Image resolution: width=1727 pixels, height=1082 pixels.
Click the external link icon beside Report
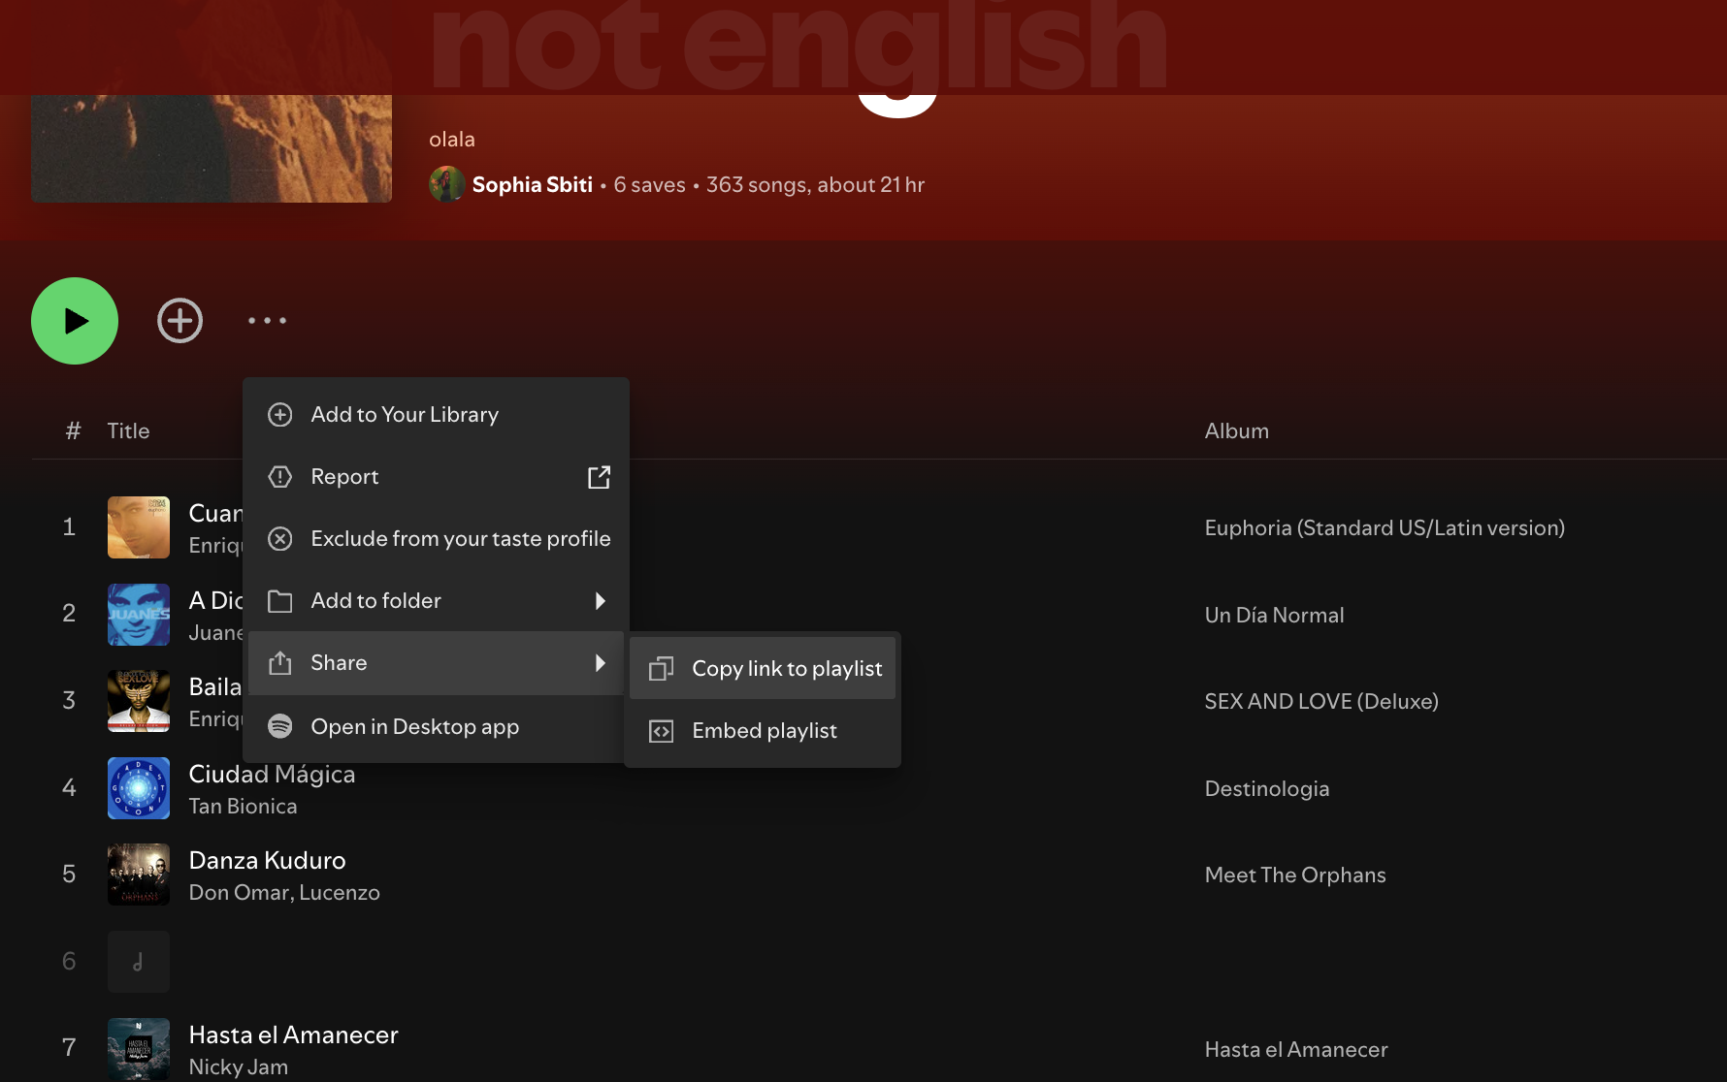(x=599, y=477)
